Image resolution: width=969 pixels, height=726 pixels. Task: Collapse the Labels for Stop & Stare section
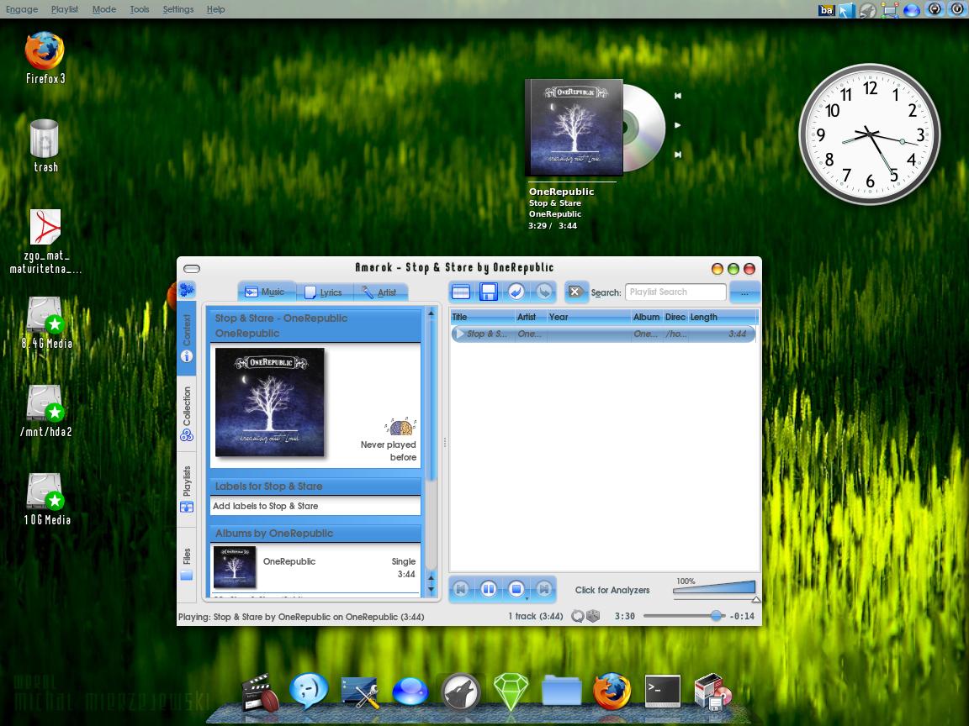[315, 486]
